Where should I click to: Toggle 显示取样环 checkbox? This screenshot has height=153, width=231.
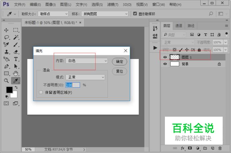coord(135,14)
